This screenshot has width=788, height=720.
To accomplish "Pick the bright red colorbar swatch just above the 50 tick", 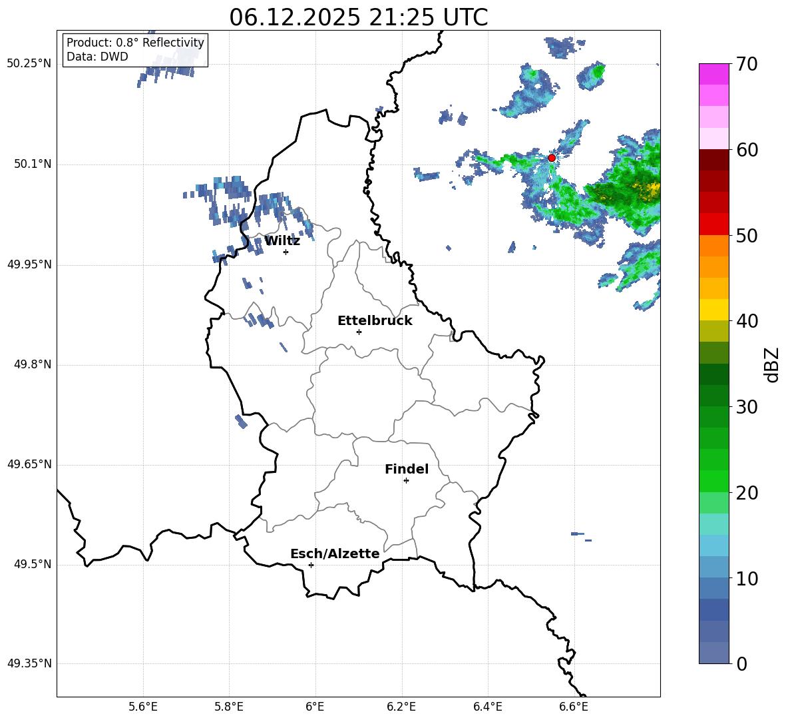I will [713, 224].
